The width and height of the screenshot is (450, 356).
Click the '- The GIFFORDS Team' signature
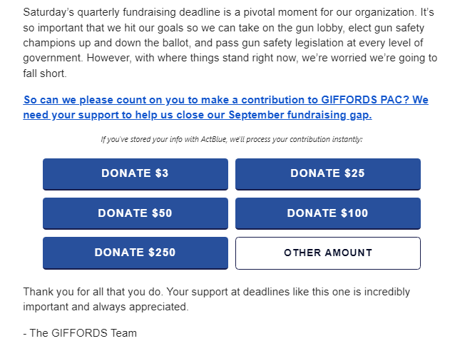[80, 332]
